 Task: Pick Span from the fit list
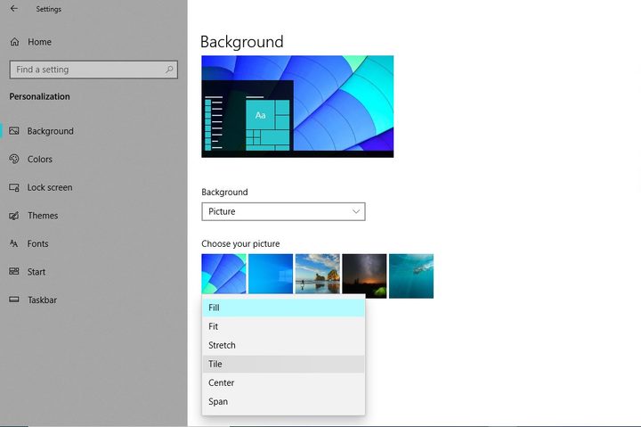(x=283, y=402)
